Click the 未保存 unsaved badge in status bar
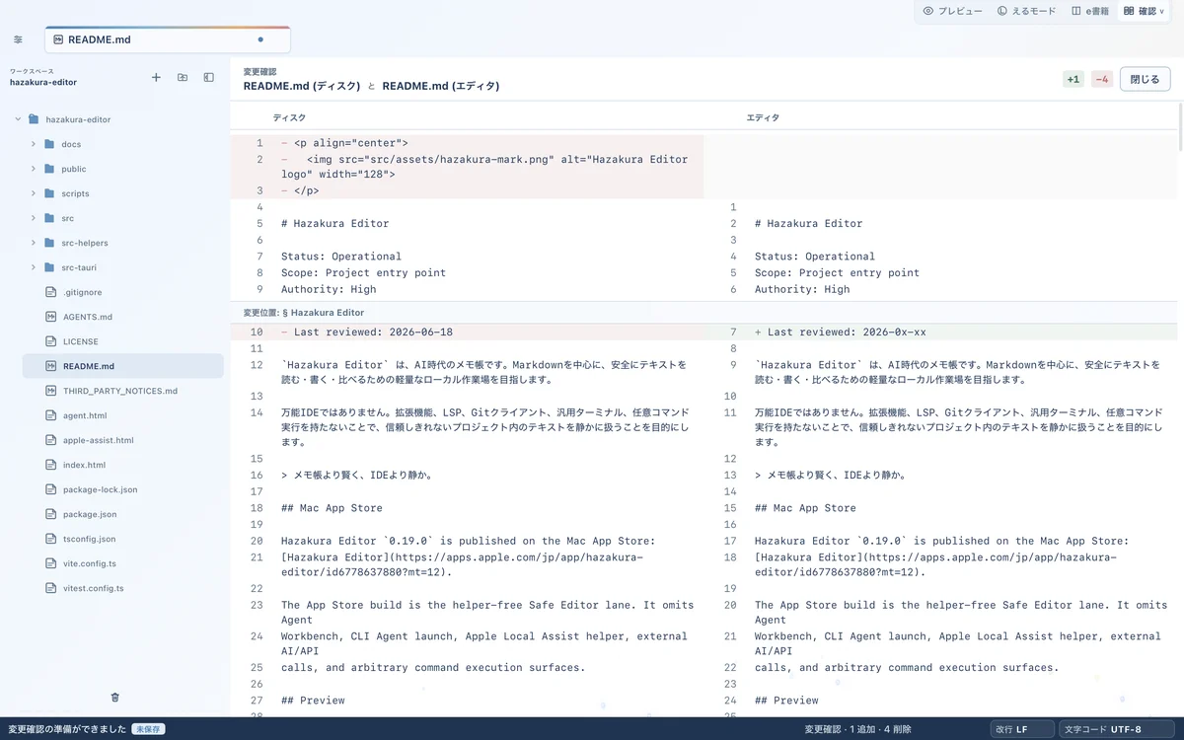 (148, 729)
